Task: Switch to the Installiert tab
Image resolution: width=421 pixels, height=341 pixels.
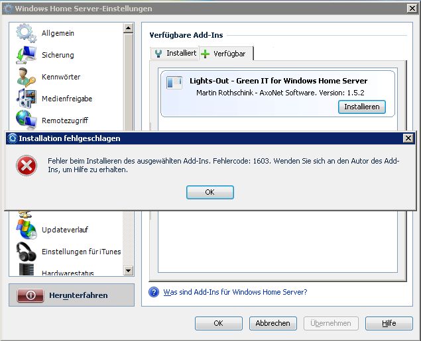Action: coord(174,54)
